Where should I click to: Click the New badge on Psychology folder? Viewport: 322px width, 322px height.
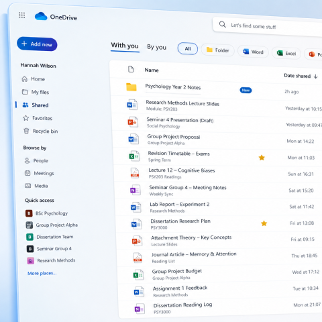(246, 90)
